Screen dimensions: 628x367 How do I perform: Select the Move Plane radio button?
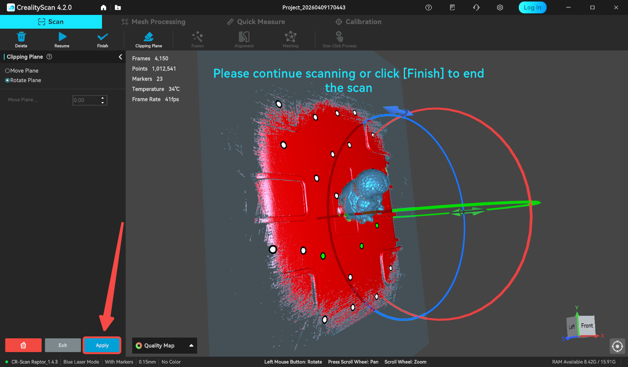(x=7, y=71)
